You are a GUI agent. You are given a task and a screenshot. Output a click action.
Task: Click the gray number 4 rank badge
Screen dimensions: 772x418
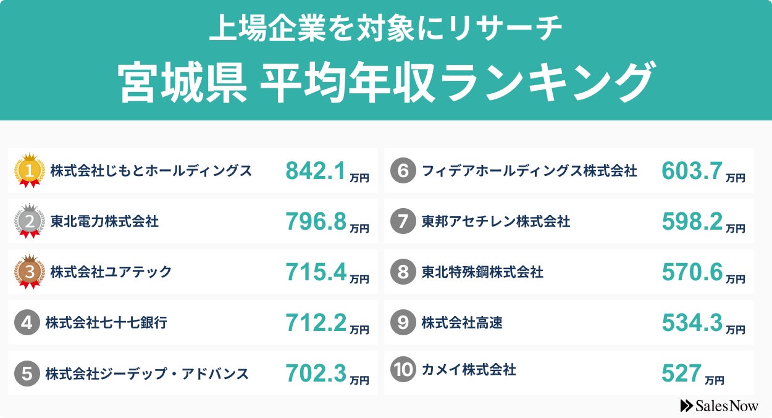coord(27,322)
